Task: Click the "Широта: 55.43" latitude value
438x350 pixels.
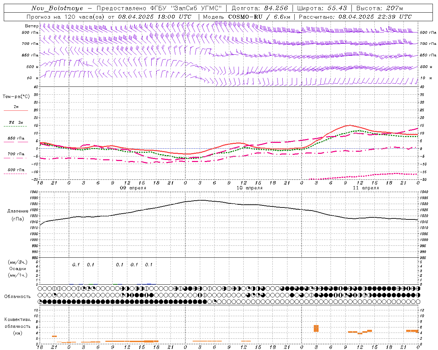Action: (x=322, y=8)
